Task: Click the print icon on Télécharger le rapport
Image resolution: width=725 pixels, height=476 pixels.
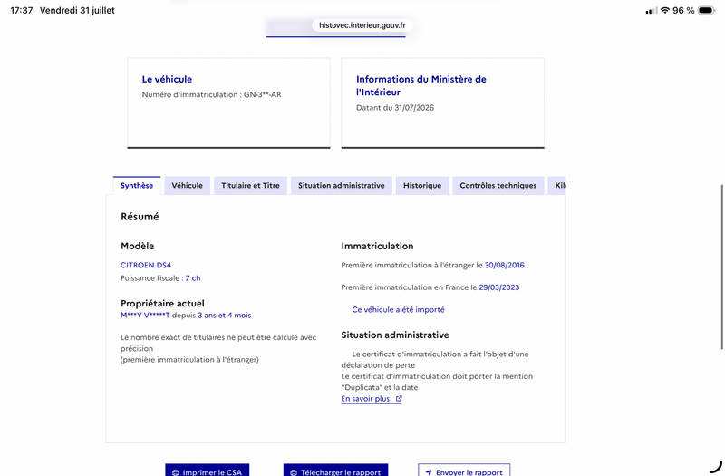Action: pos(294,472)
